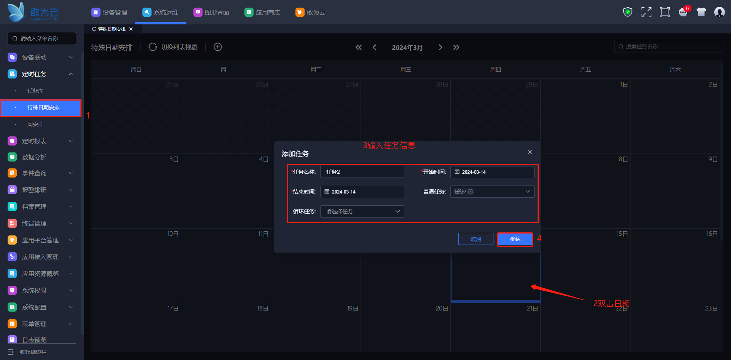Image resolution: width=731 pixels, height=360 pixels.
Task: Jump to previous year with double-left arrow
Action: (x=358, y=47)
